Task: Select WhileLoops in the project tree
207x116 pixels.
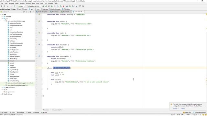Action: 13,79
